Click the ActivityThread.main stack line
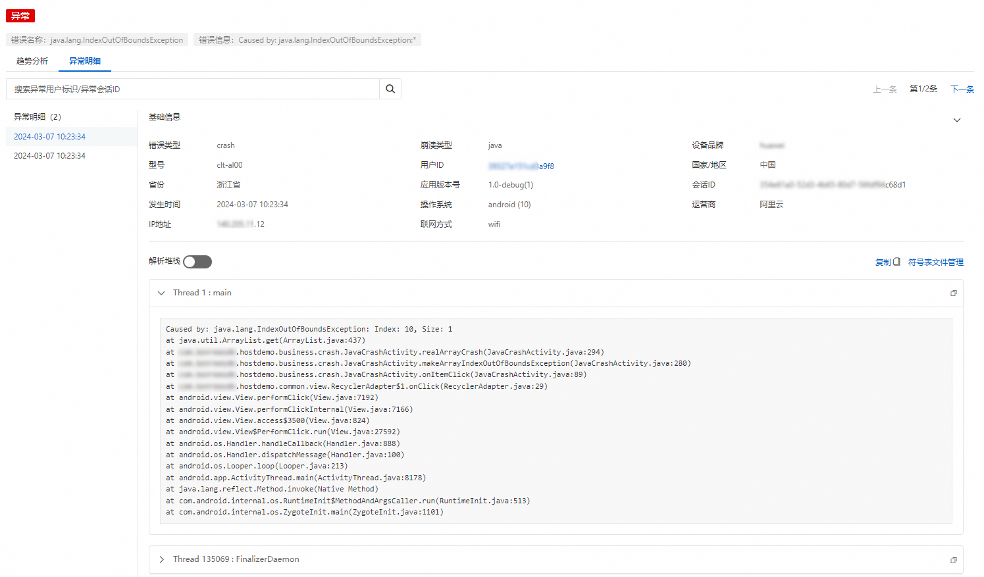The width and height of the screenshot is (984, 577). (296, 478)
